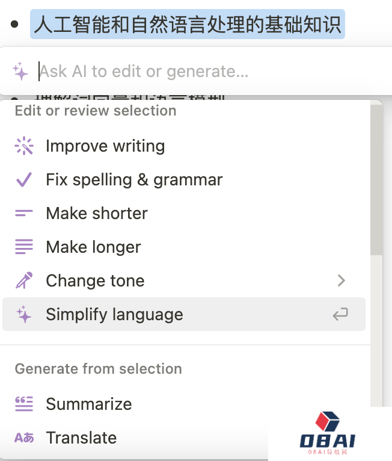Click the Fix spelling checkmark icon

click(x=24, y=180)
